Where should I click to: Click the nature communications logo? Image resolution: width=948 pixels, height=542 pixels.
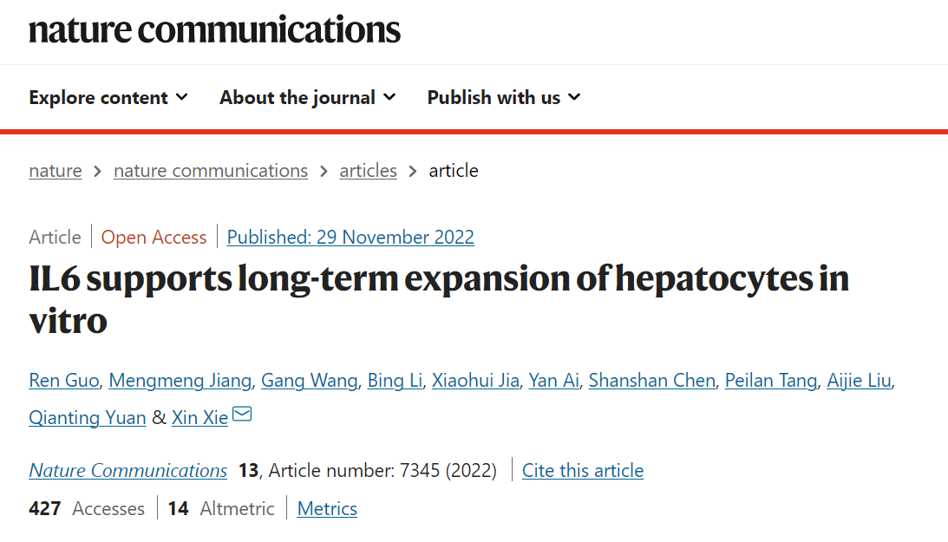point(214,29)
